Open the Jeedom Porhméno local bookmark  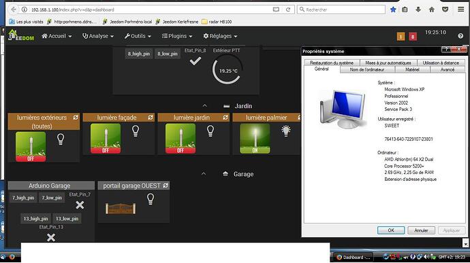[x=127, y=22]
